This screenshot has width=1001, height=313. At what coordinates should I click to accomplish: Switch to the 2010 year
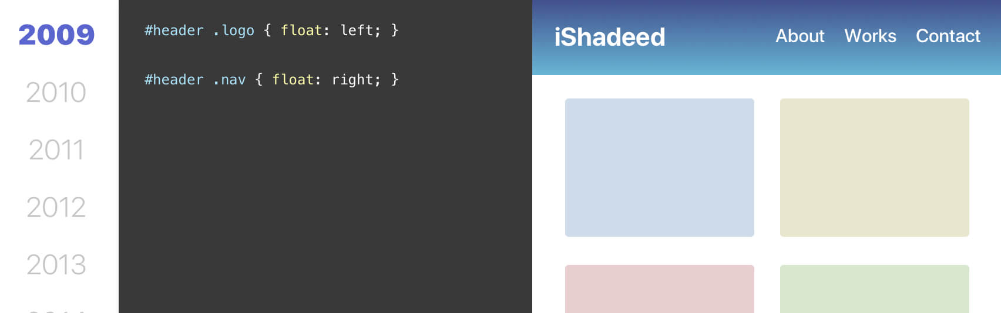click(56, 93)
